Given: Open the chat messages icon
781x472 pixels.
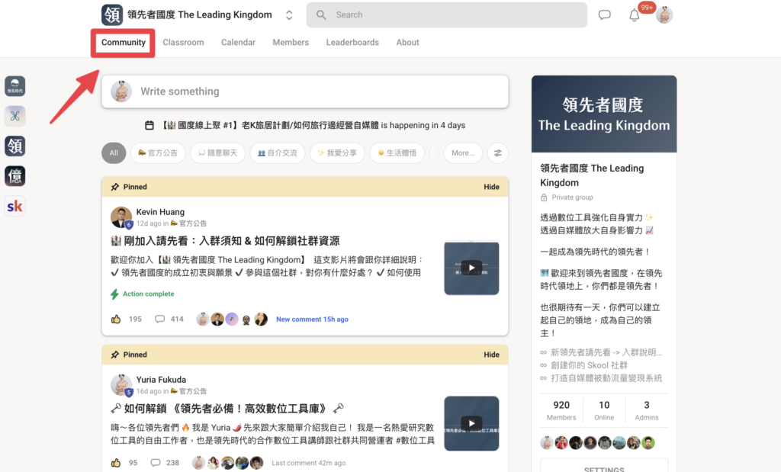Looking at the screenshot, I should (604, 15).
